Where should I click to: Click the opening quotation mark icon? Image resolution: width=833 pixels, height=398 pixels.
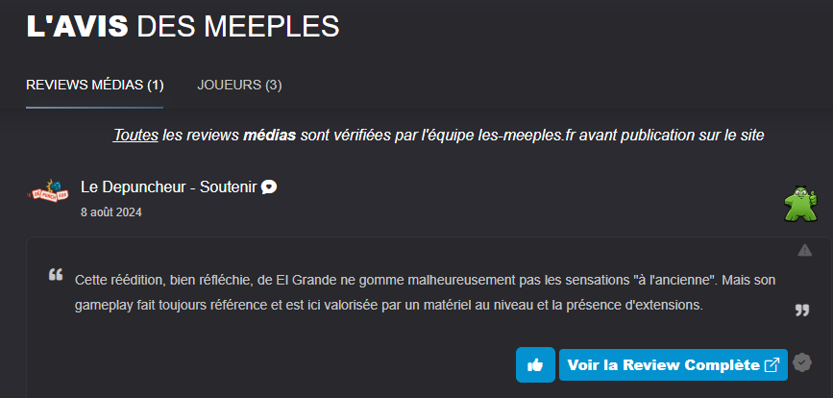[56, 276]
